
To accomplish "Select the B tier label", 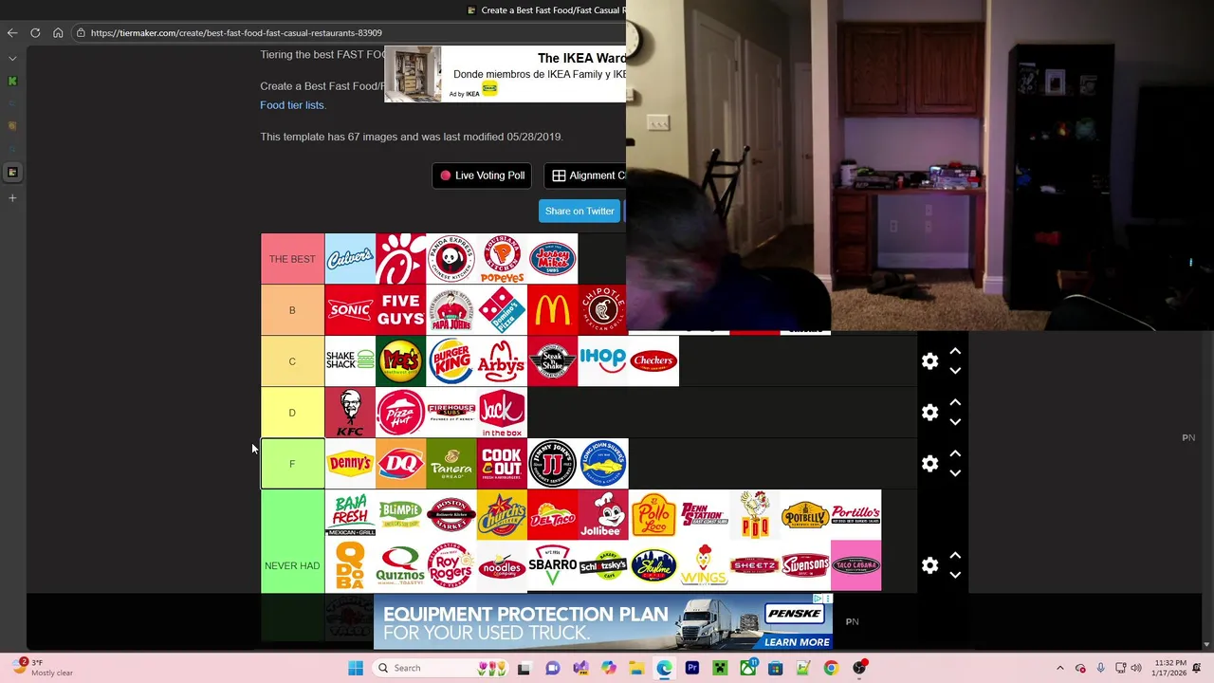I will pyautogui.click(x=292, y=310).
